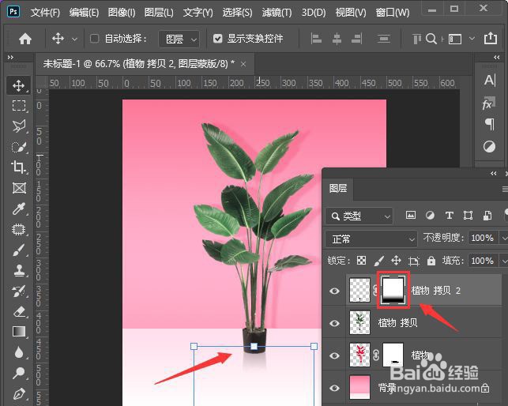Open the 类型 layer filter dropdown
Viewport: 508px width, 406px height.
(x=359, y=216)
